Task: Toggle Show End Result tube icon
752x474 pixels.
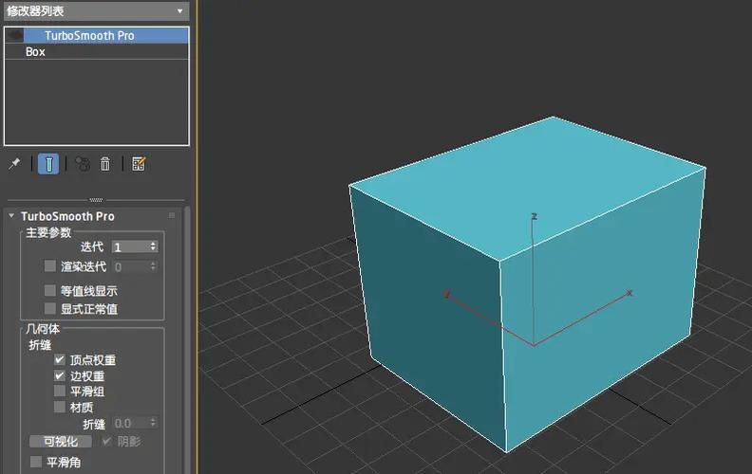Action: [48, 164]
